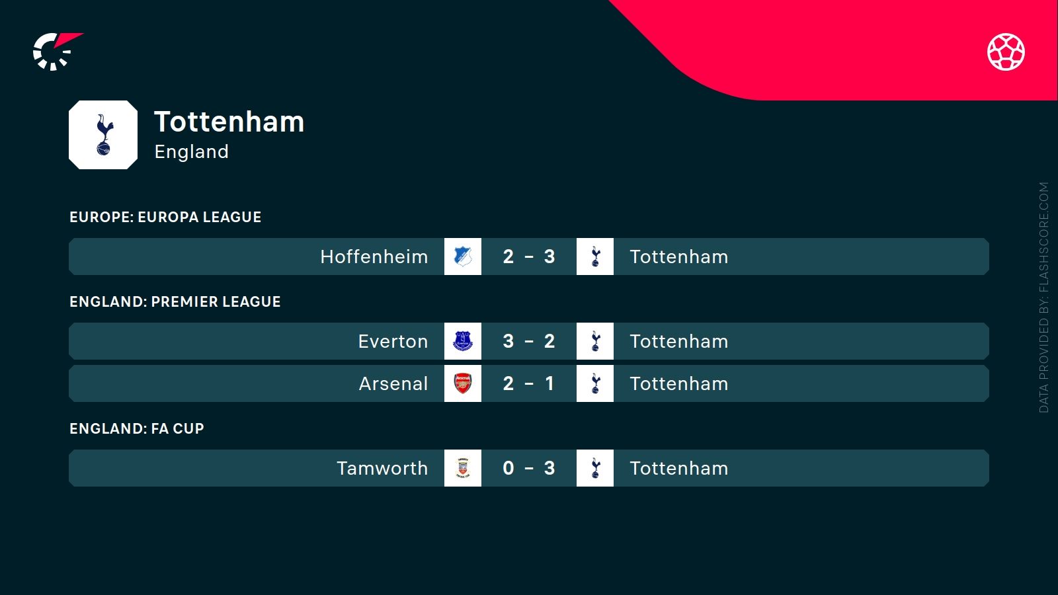This screenshot has height=595, width=1058.
Task: Click the Flashscore logo icon
Action: tap(58, 52)
